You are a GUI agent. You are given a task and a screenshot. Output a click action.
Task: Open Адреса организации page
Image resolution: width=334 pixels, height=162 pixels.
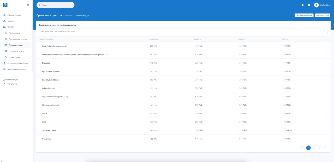(16, 69)
